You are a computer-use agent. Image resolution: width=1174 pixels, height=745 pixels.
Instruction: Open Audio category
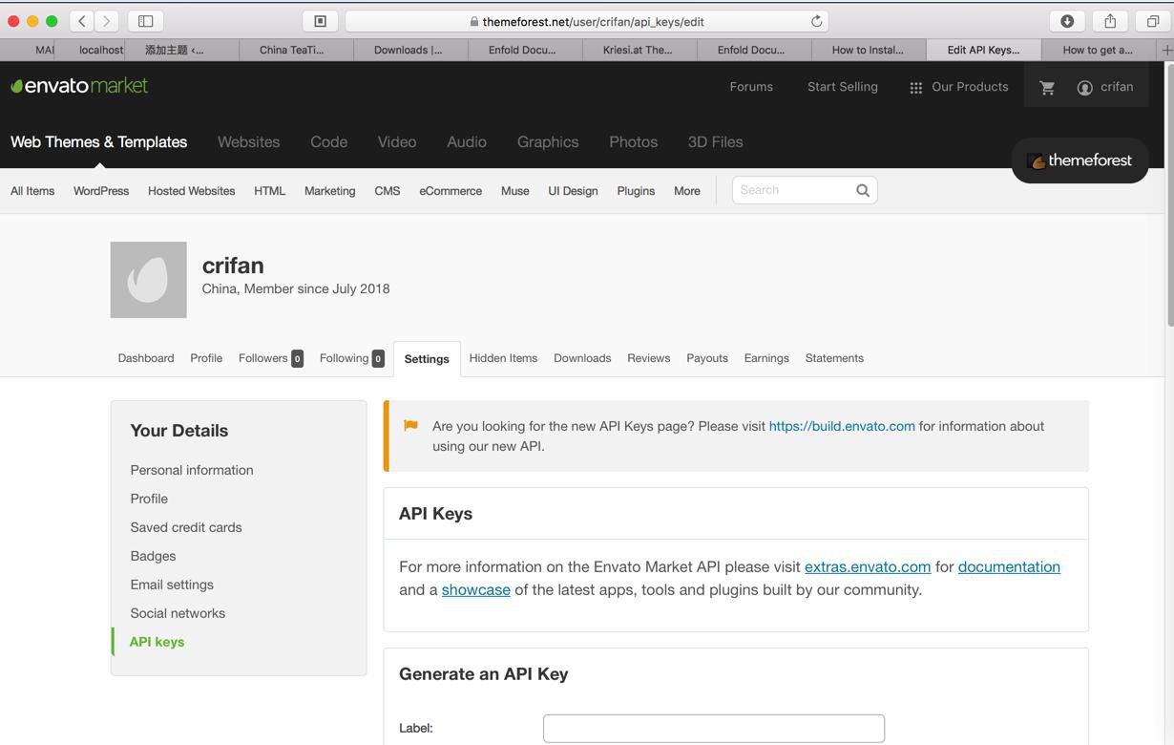467,142
